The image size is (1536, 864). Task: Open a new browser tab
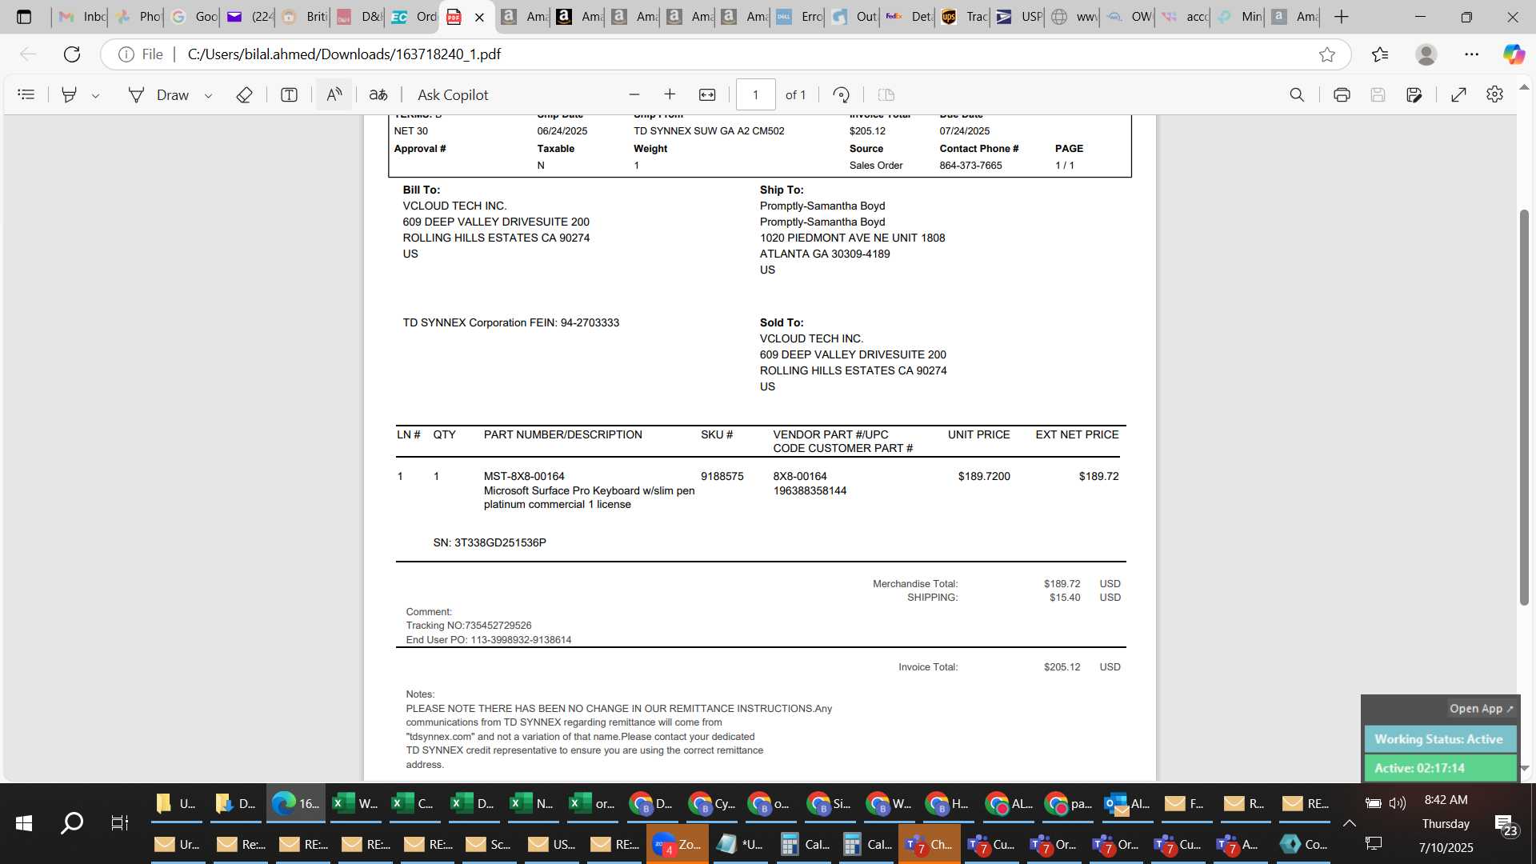(x=1342, y=16)
